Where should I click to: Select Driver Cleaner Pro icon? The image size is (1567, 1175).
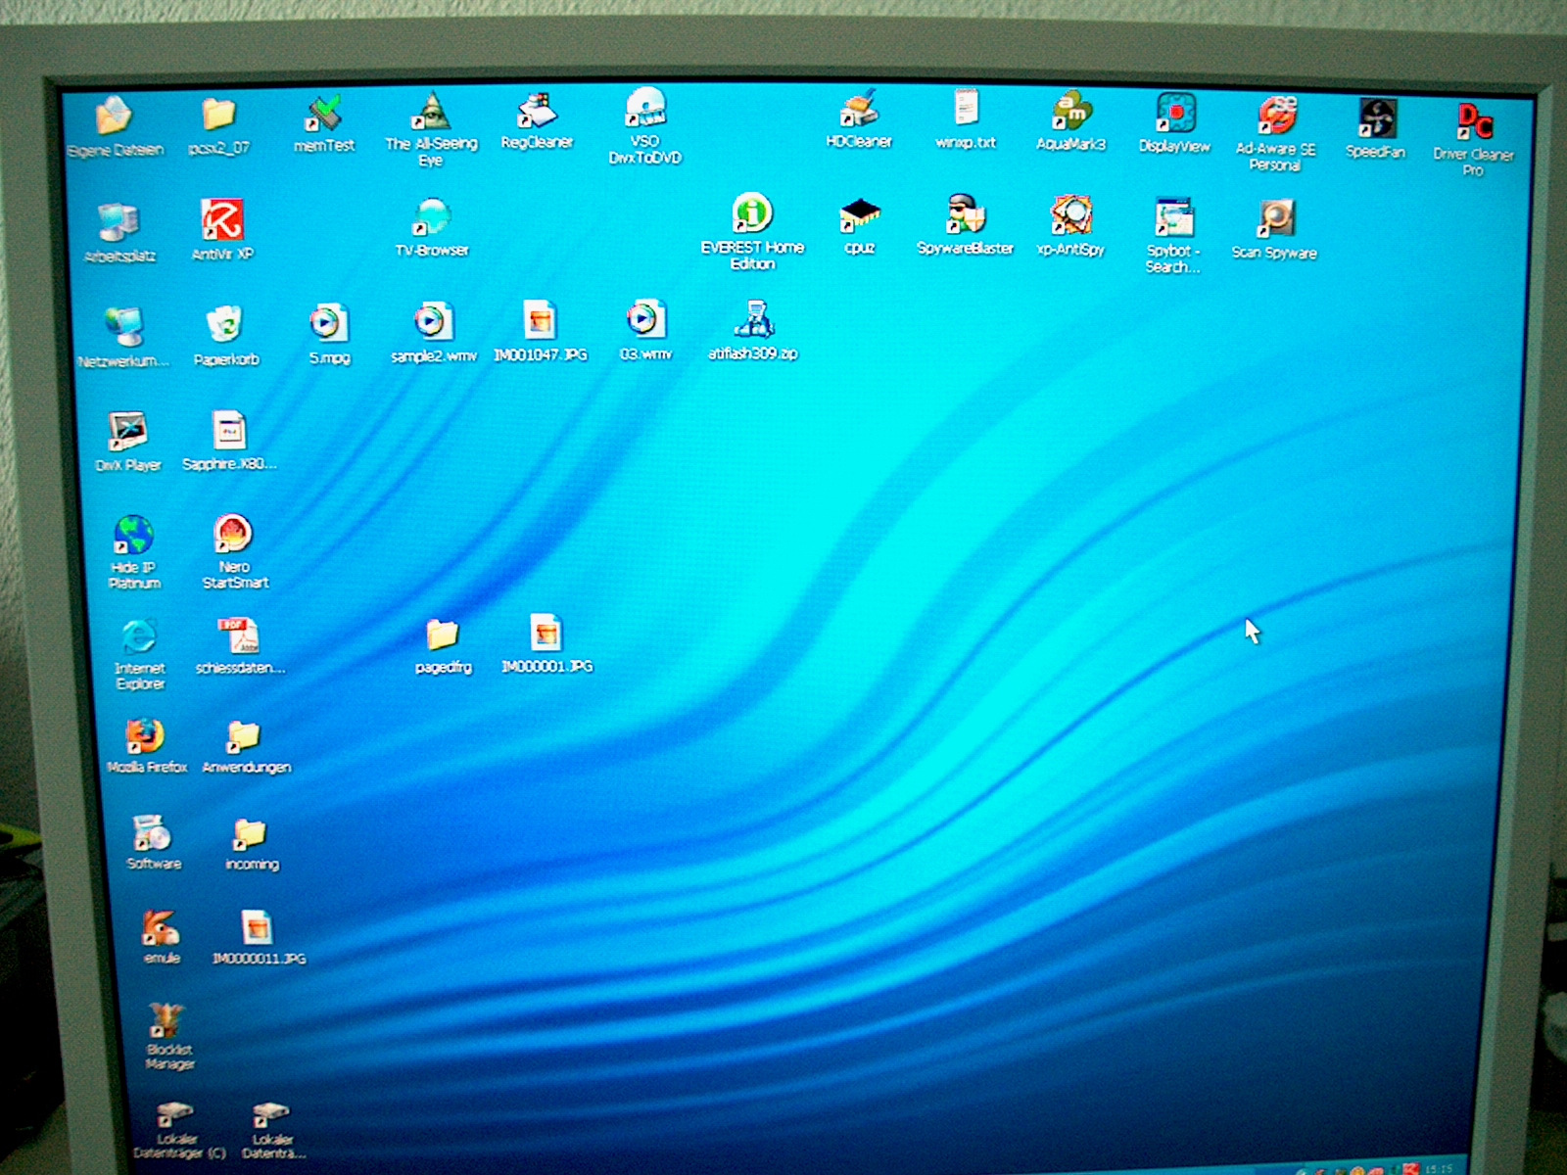click(x=1473, y=123)
